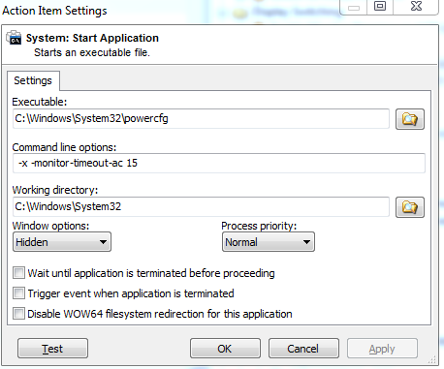Close the Action Item Settings window
444x369 pixels.
pos(416,7)
